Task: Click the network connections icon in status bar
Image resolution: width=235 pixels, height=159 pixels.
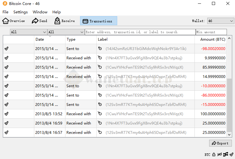Action: coord(225,154)
